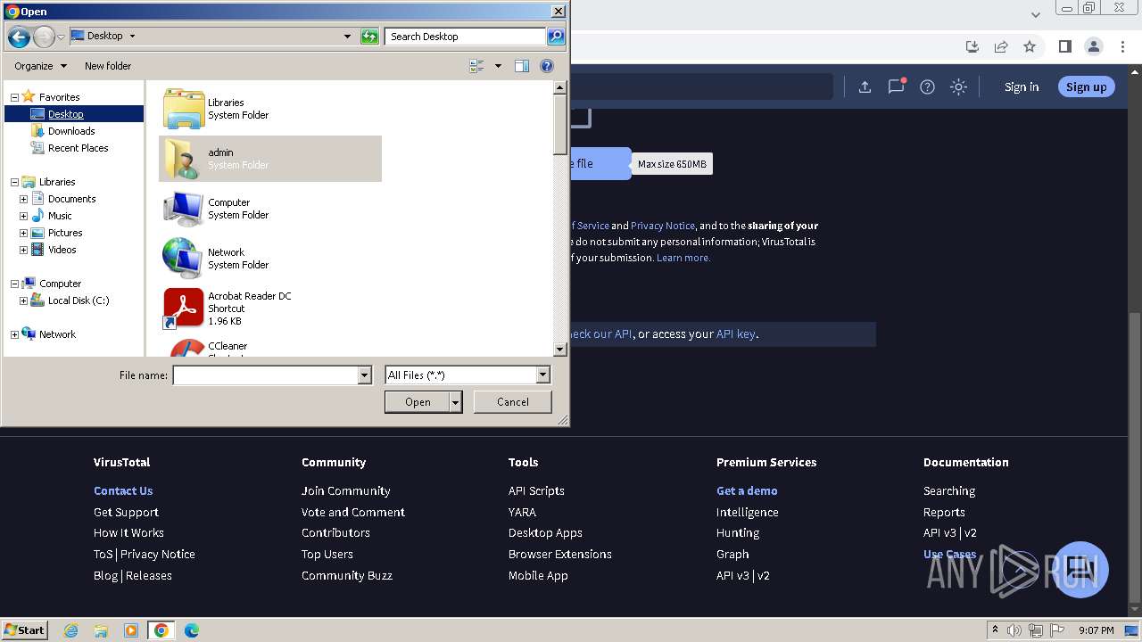Open the Privacy Notice link

[662, 226]
